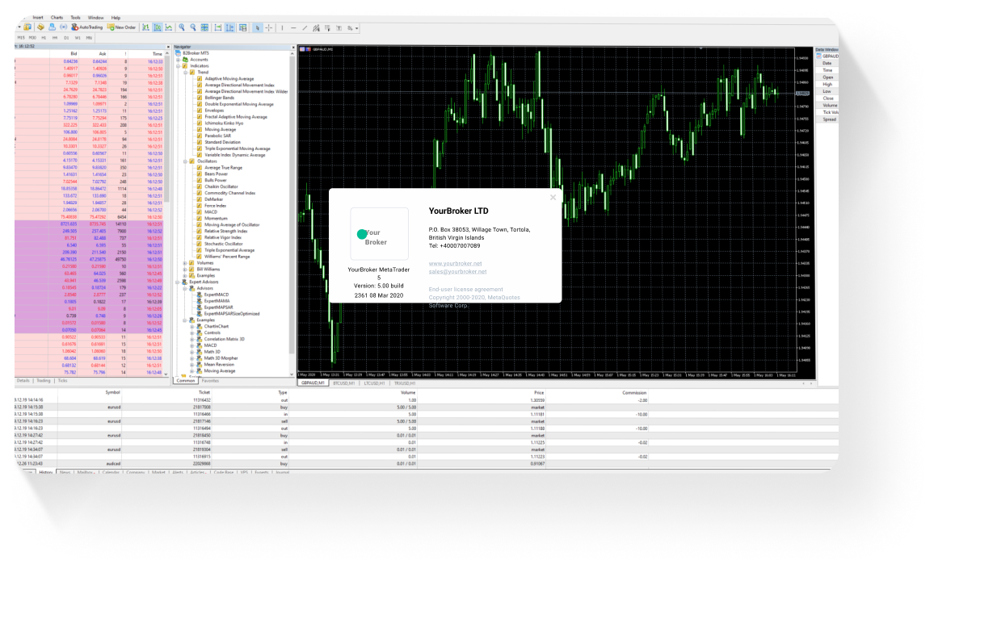Screen dimensions: 997x619
Task: Click the Accounts folder icon in Navigator
Action: (185, 60)
